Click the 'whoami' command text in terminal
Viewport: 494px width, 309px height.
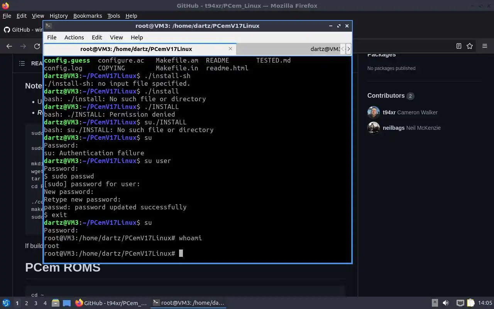[190, 238]
